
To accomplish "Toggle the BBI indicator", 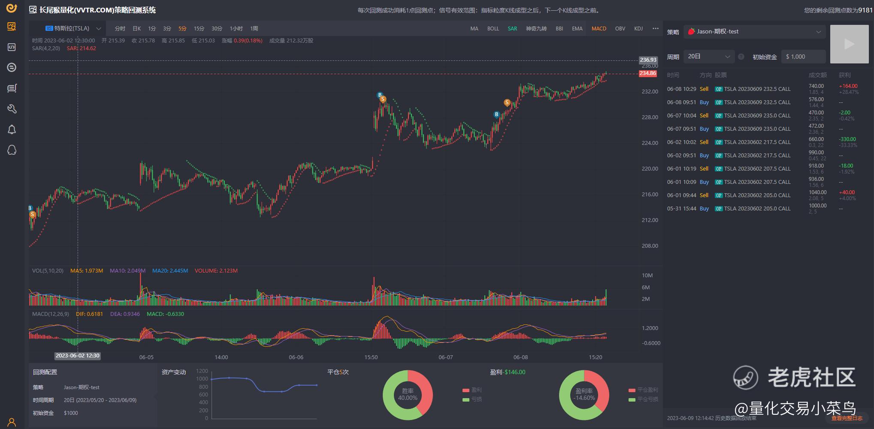I will [x=559, y=28].
